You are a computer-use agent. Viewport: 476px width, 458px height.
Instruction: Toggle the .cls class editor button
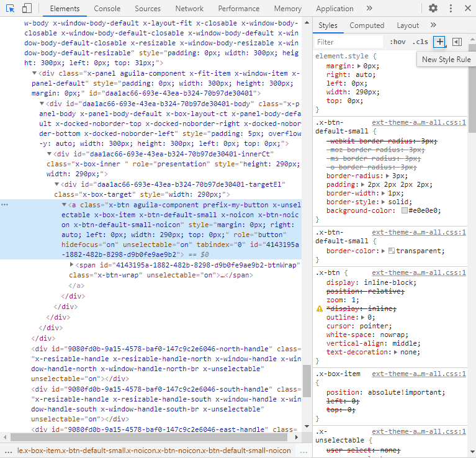point(420,42)
